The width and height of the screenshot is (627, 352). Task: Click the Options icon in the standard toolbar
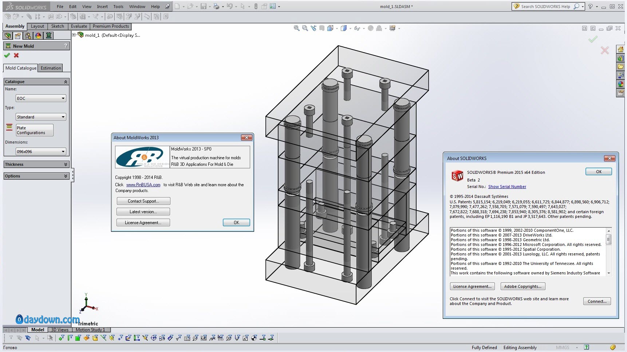click(273, 6)
